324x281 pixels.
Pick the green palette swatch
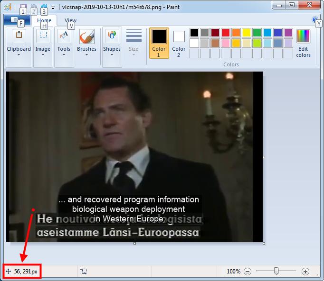click(x=257, y=33)
